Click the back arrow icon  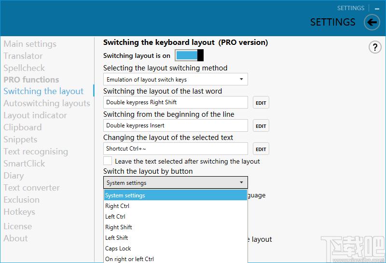pyautogui.click(x=372, y=22)
